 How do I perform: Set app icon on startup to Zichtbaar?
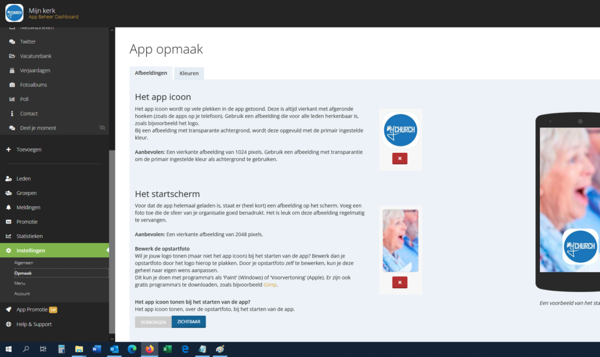[189, 322]
